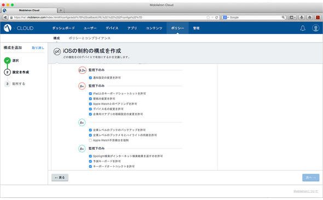323x200 pixels.
Task: Switch to ポリシーとコンプライアンス sub-tab
Action: 90,38
